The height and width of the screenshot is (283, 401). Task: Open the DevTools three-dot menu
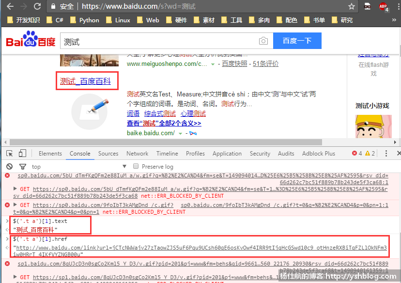click(x=386, y=153)
